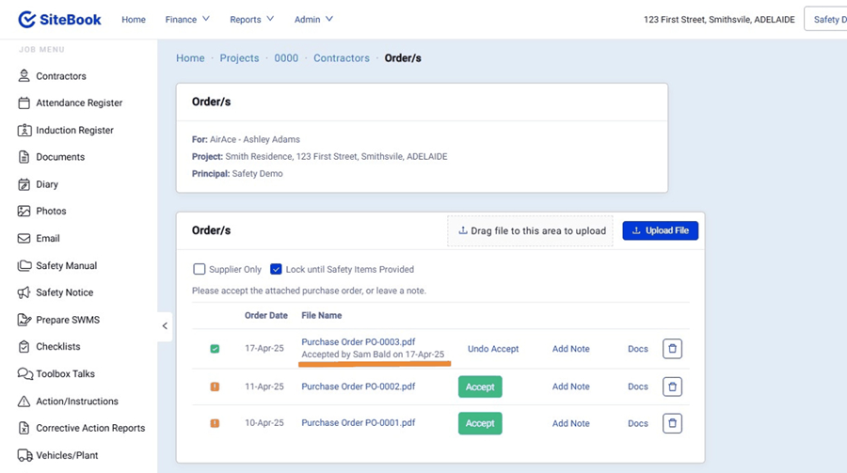Accept Purchase Order PO-0002
This screenshot has width=847, height=473.
pyautogui.click(x=480, y=386)
